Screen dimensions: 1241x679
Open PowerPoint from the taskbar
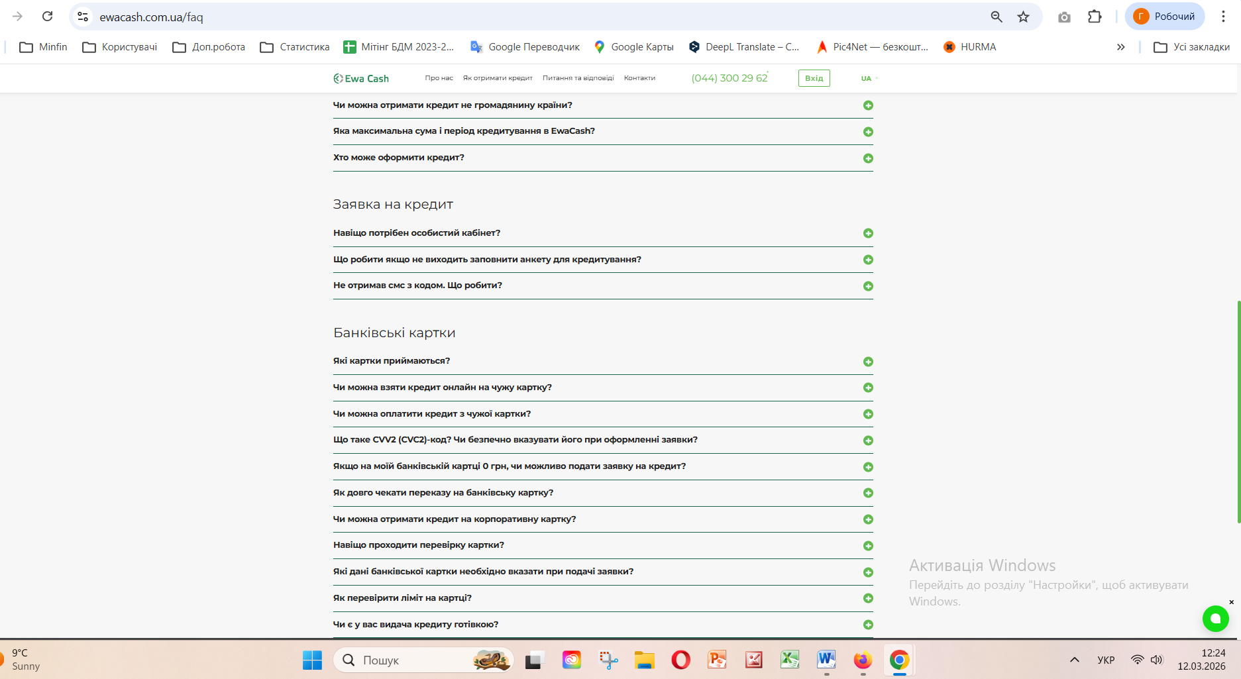pos(717,660)
